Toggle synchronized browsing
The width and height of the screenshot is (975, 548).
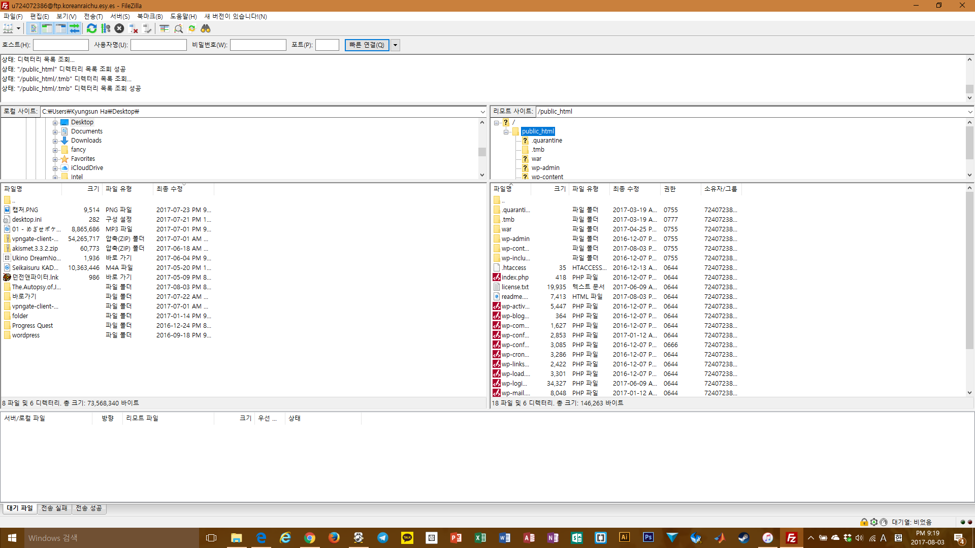(x=192, y=28)
